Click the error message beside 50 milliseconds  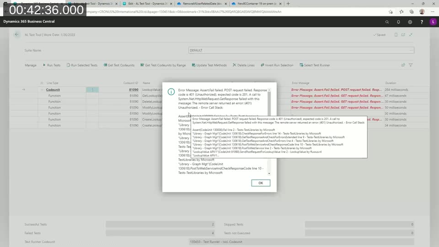(x=336, y=107)
